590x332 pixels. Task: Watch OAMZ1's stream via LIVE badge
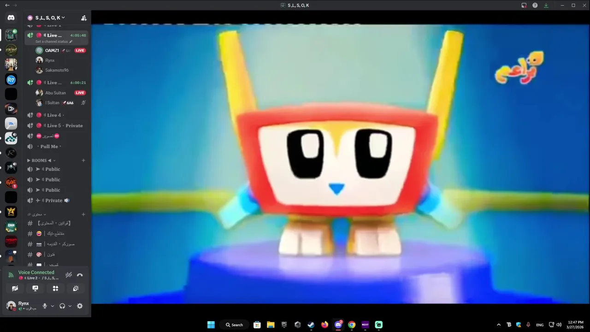click(x=80, y=50)
